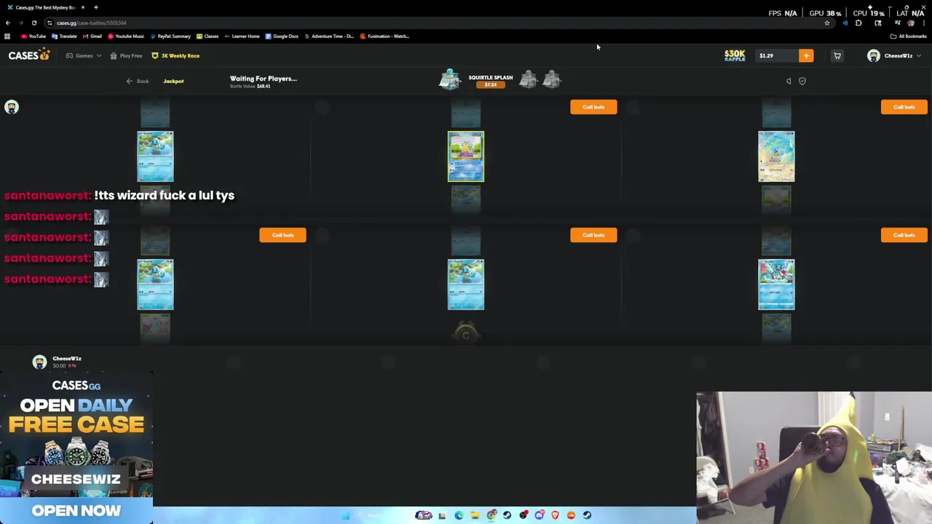Click Open Now on the free case banner
The height and width of the screenshot is (524, 932).
[76, 511]
